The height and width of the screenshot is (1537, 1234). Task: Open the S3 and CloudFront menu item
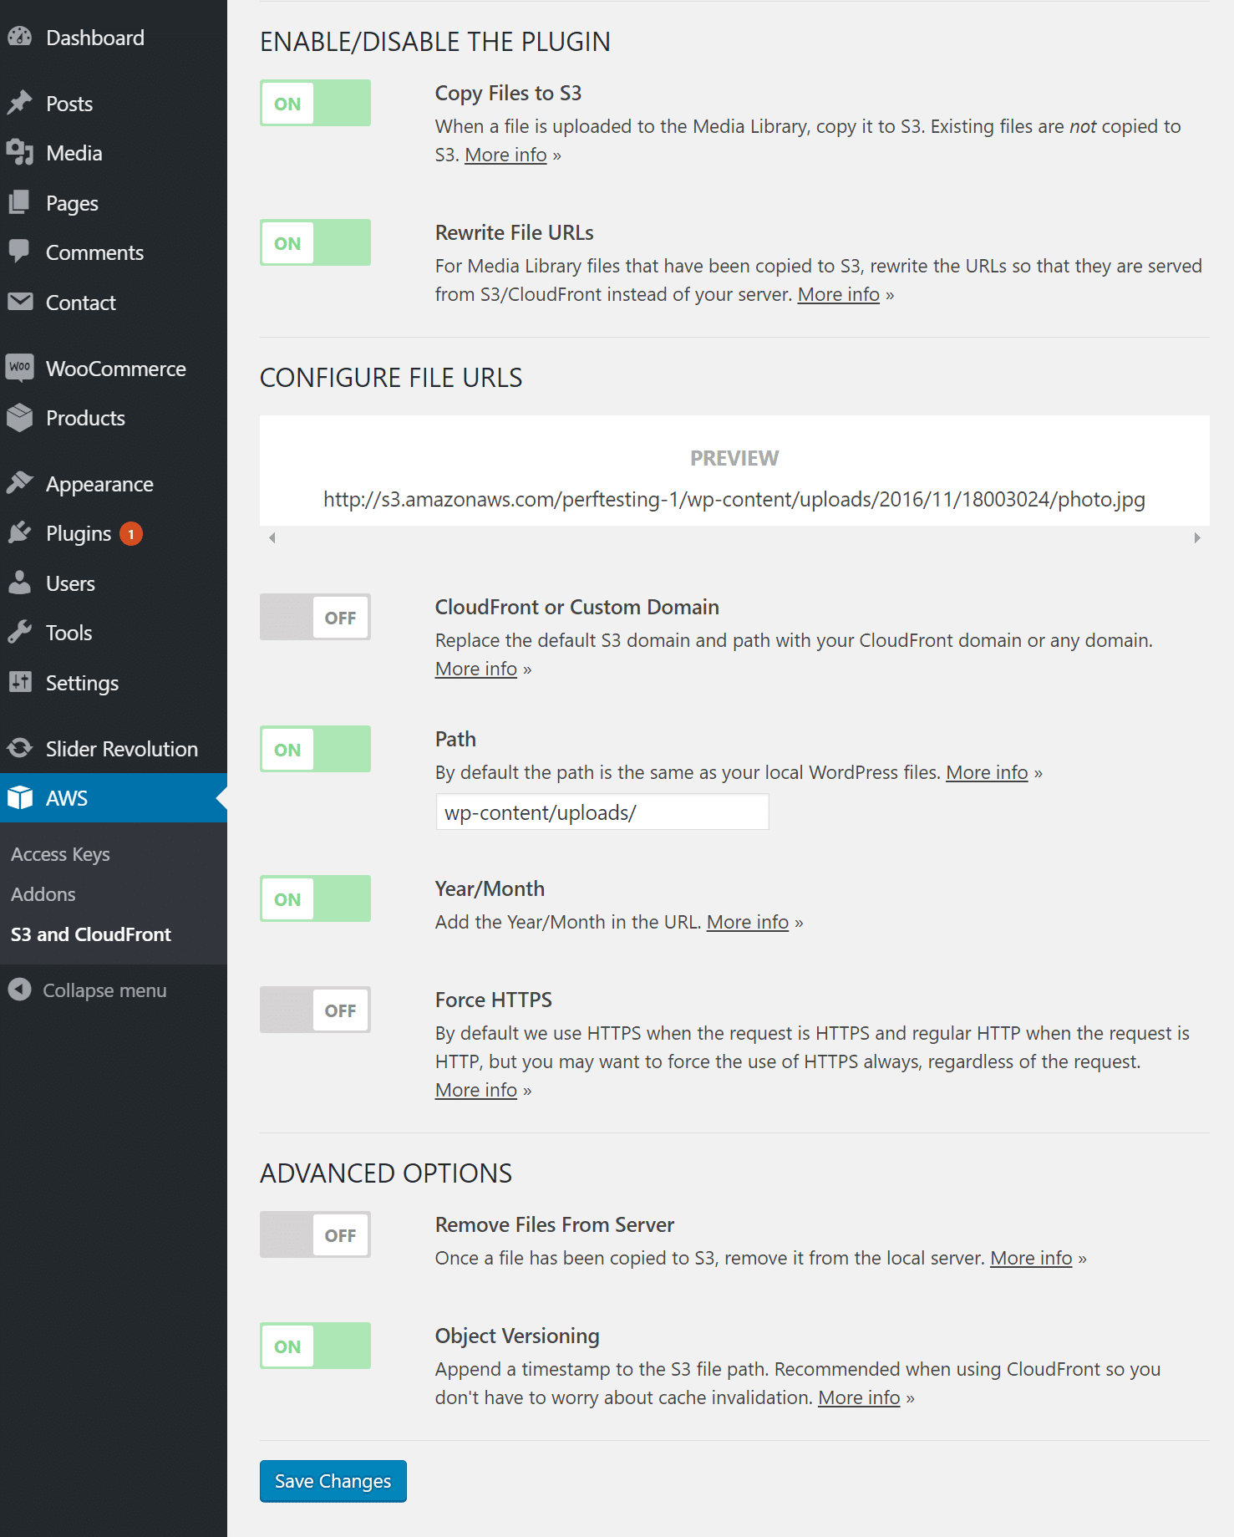pos(91,934)
